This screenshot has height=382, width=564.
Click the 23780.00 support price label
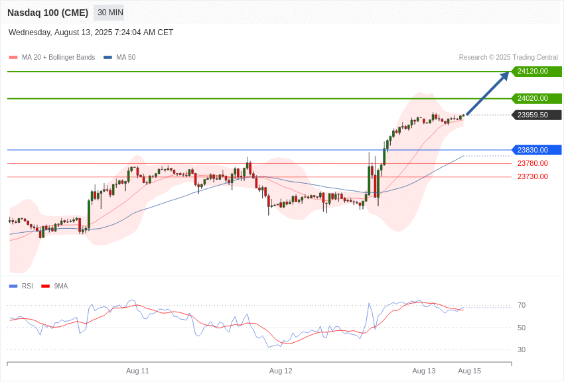533,164
